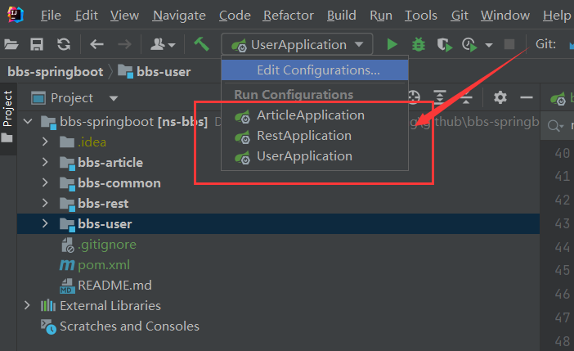Click the Build project hammer icon
The height and width of the screenshot is (351, 574).
click(x=201, y=44)
